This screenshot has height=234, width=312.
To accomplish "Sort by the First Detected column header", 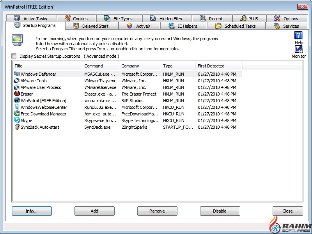I will pos(219,66).
